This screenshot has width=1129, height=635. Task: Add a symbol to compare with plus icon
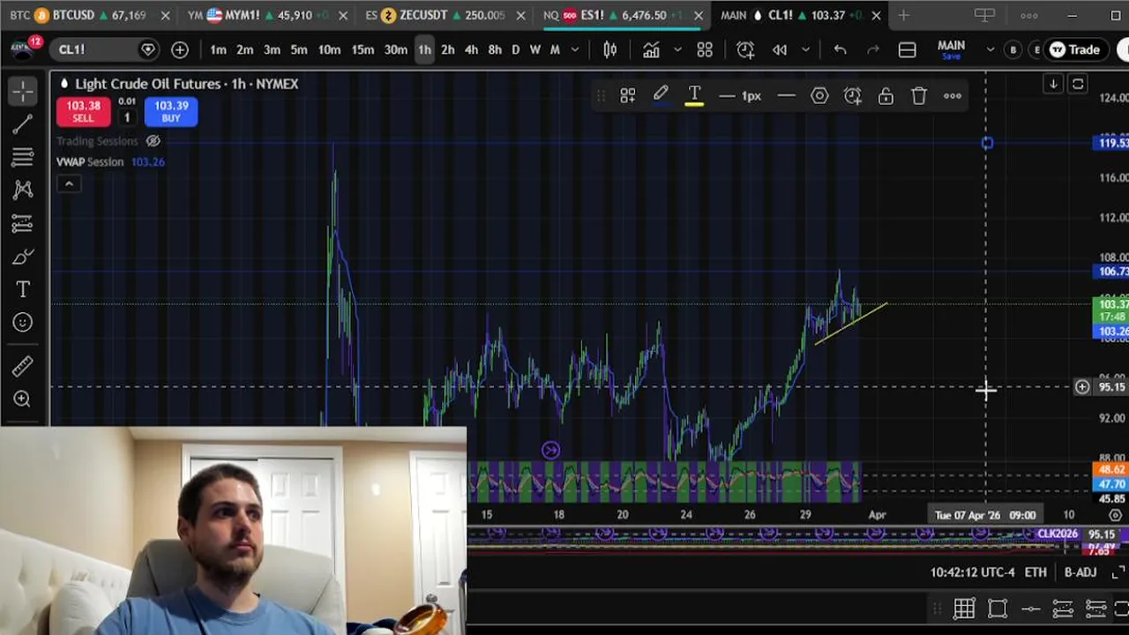tap(180, 49)
